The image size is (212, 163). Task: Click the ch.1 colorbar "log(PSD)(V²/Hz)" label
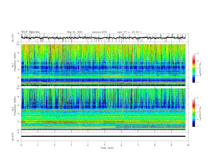click(200, 70)
